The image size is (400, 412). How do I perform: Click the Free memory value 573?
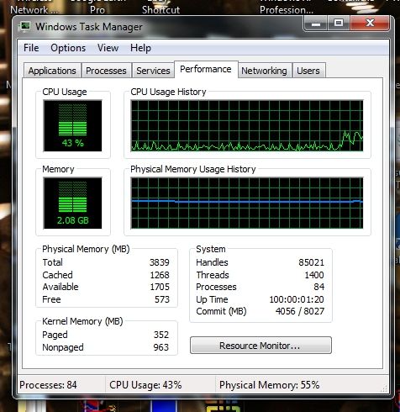162,299
